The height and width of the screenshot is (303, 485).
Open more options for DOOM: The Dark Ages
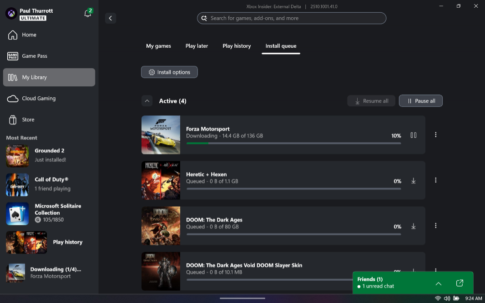tap(435, 226)
